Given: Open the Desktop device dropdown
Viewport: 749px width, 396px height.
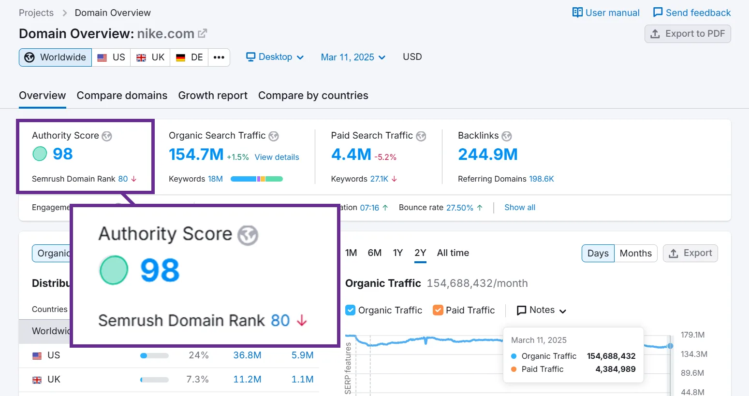Looking at the screenshot, I should click(275, 57).
